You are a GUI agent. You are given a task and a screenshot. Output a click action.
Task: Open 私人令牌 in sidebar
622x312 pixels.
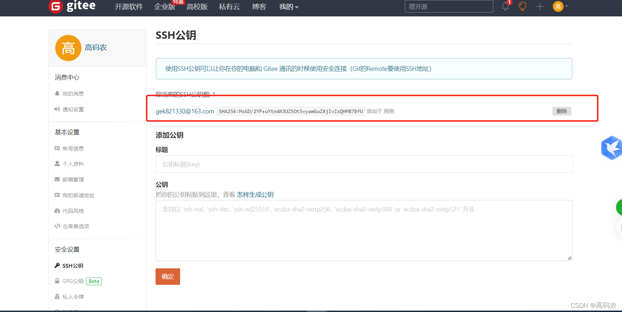pos(73,297)
